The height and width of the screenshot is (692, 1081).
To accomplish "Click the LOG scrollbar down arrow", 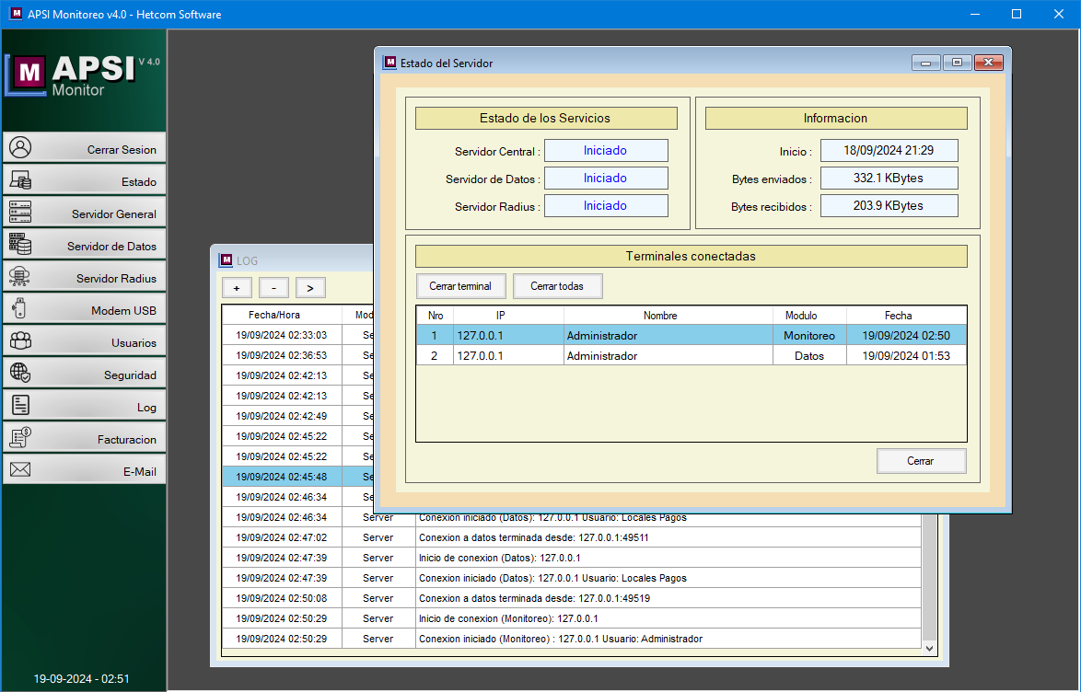I will tap(929, 648).
